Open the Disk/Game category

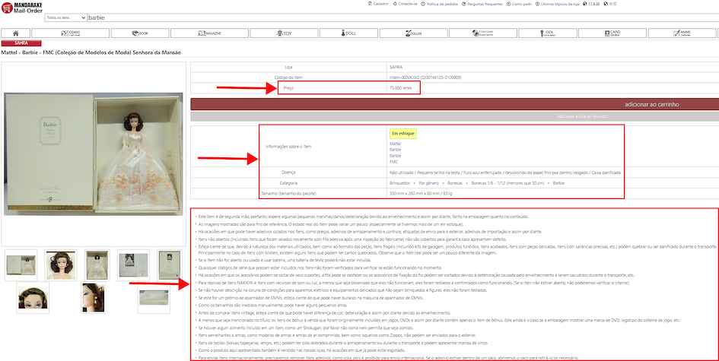click(482, 33)
